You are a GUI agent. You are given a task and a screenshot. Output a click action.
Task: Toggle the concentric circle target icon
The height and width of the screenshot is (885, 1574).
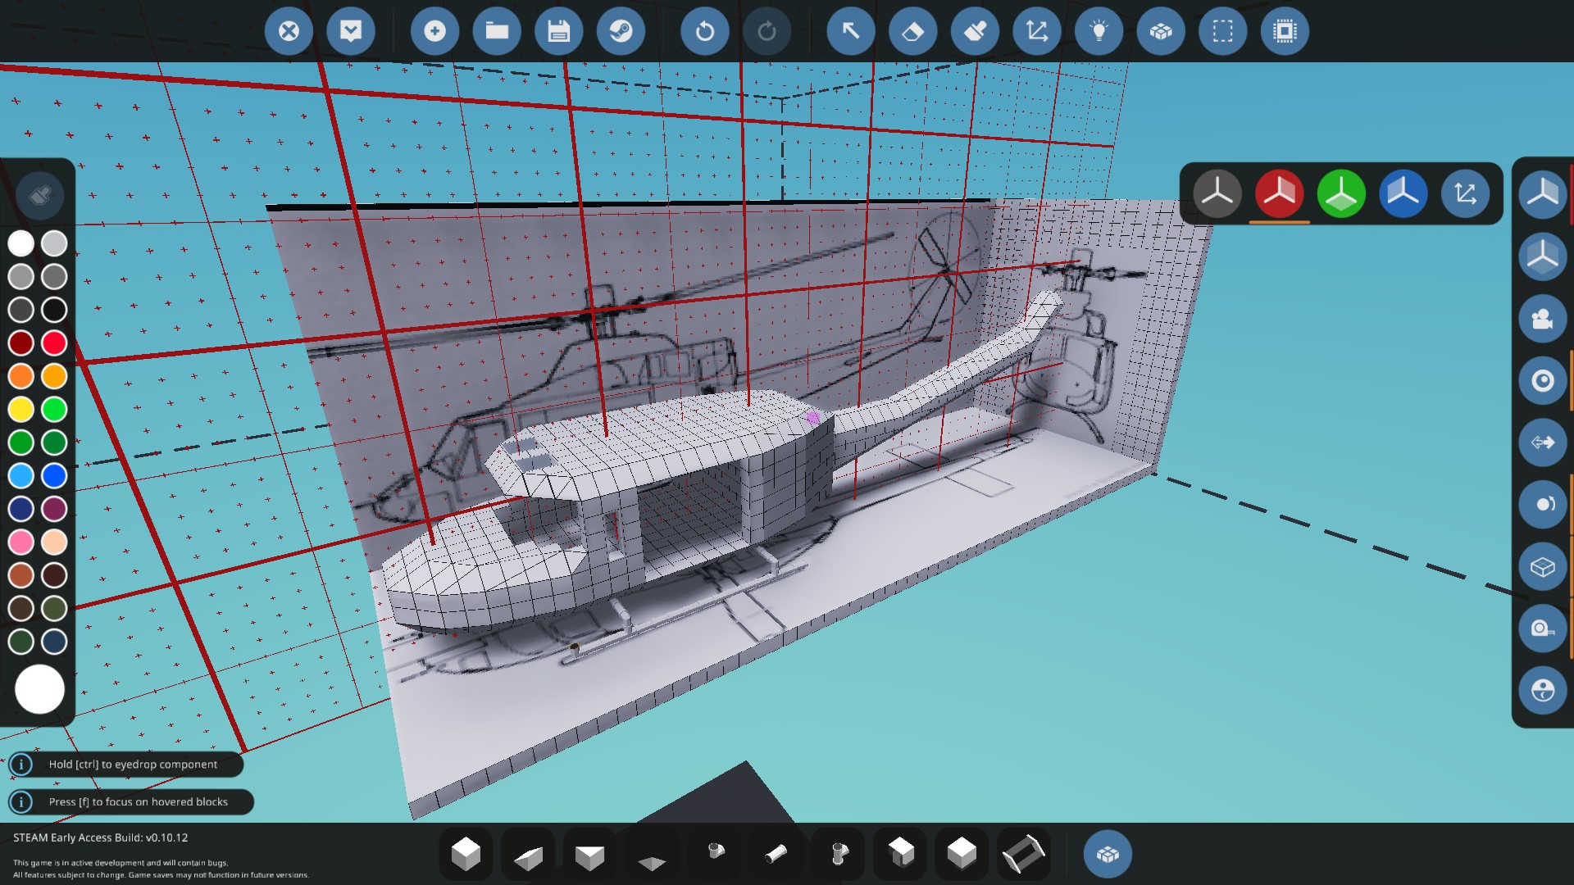click(x=1543, y=380)
